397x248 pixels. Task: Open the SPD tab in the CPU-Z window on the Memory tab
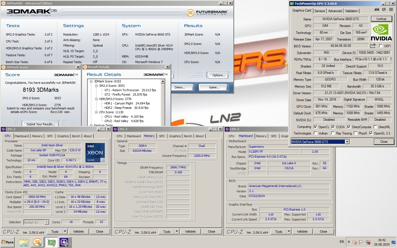(162, 136)
